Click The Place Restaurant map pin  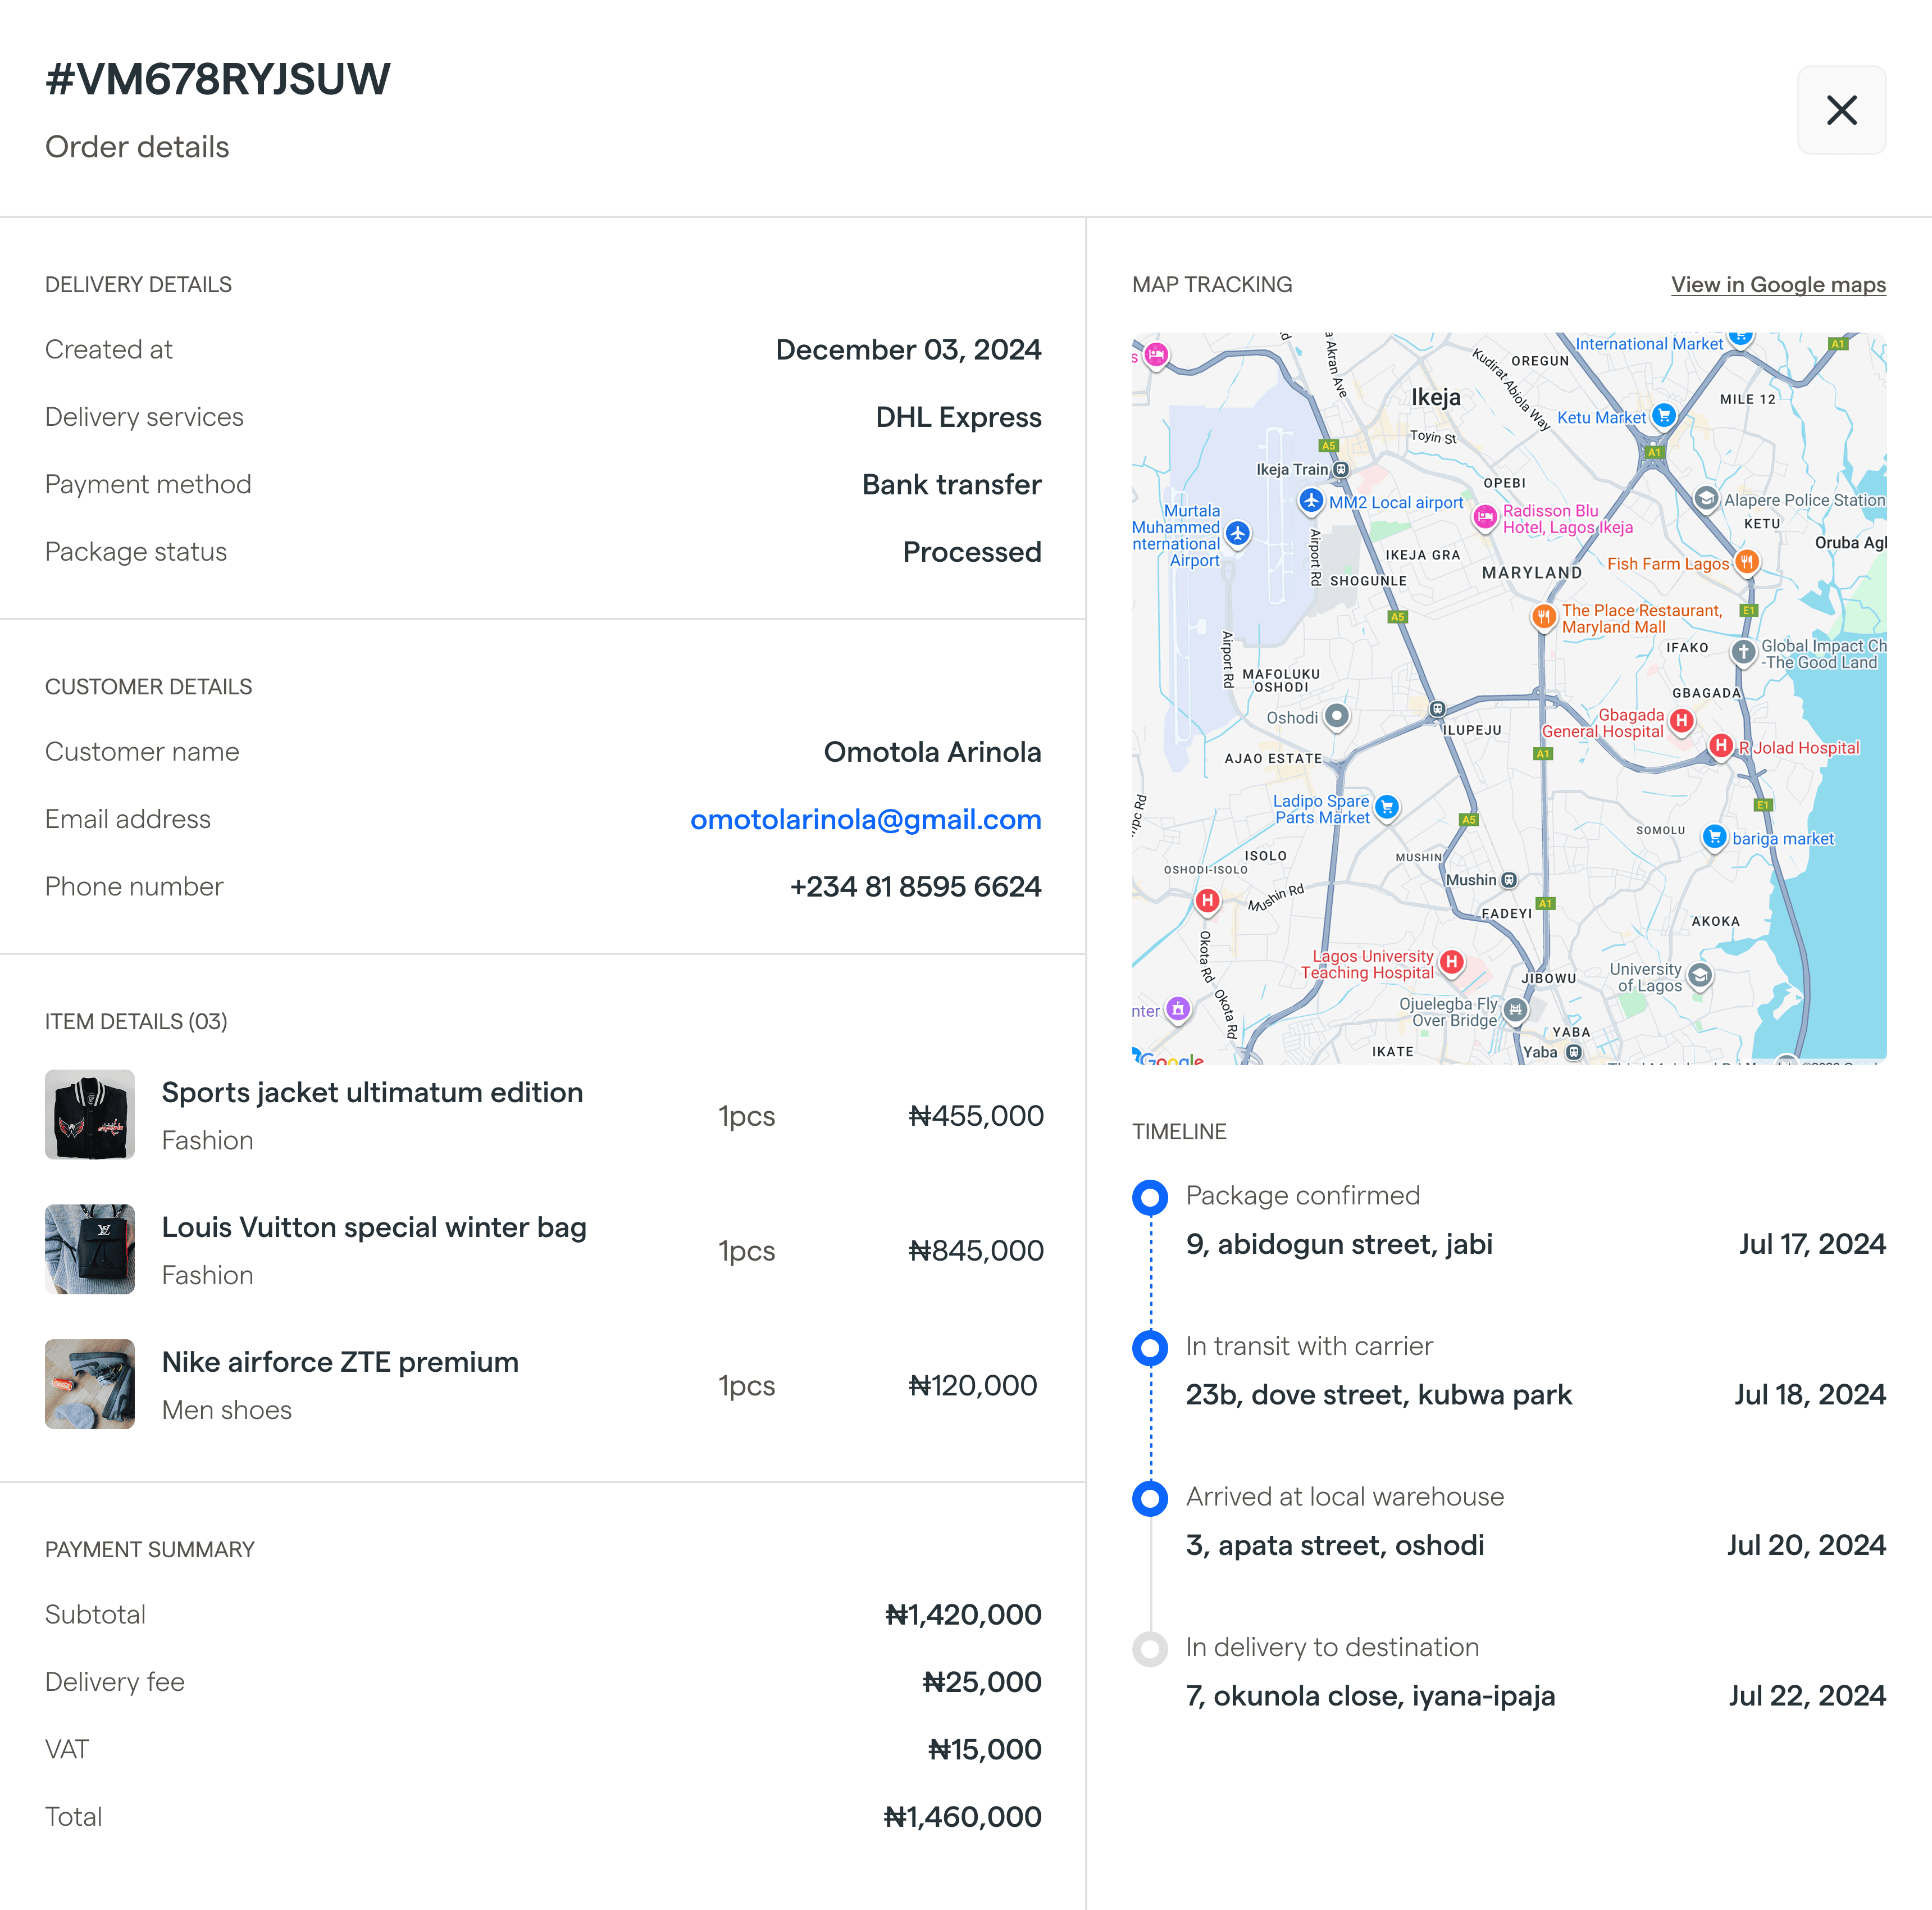1543,616
